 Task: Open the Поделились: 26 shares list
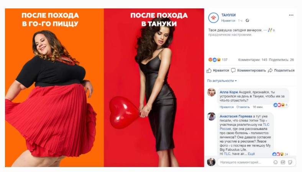[281, 60]
